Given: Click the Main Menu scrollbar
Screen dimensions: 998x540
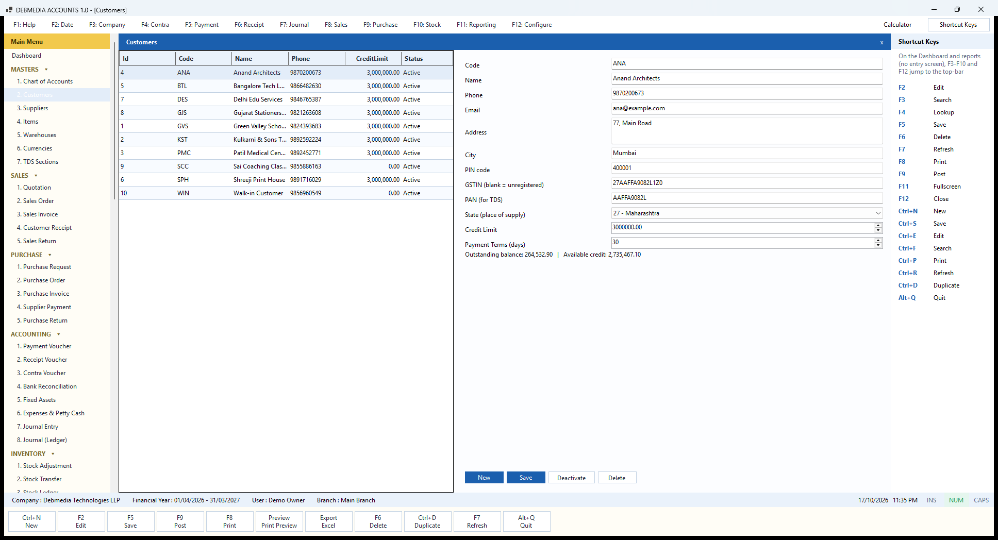Looking at the screenshot, I should tap(114, 121).
